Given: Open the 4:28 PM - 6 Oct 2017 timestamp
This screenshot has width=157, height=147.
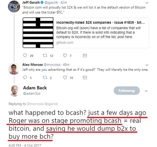Looking at the screenshot, I should pyautogui.click(x=25, y=145).
